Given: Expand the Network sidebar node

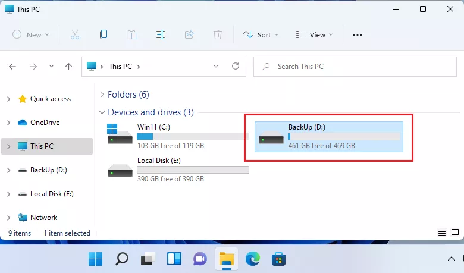Looking at the screenshot, I should [x=8, y=218].
